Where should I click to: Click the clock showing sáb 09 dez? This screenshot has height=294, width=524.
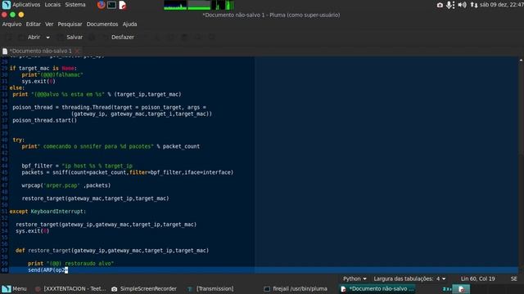point(502,5)
